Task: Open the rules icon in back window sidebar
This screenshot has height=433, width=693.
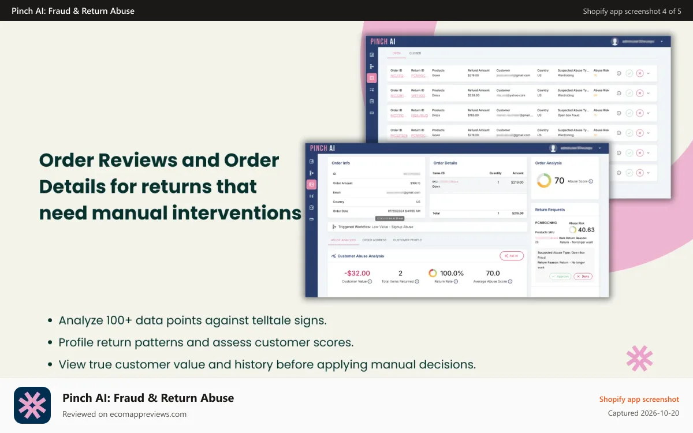Action: (371, 89)
